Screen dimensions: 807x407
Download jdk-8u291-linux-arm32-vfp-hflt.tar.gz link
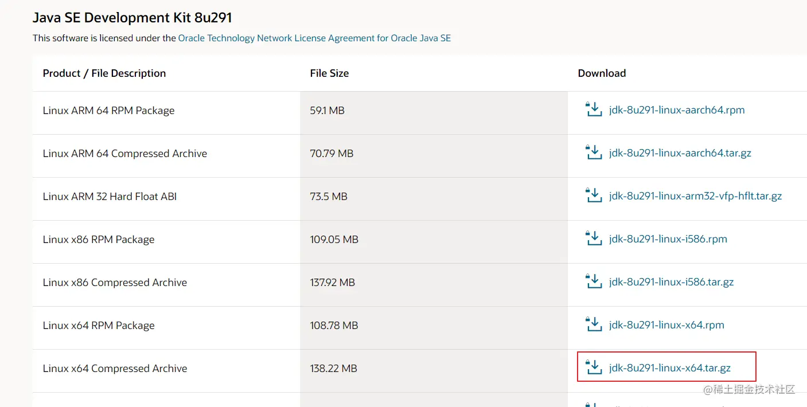pos(696,196)
